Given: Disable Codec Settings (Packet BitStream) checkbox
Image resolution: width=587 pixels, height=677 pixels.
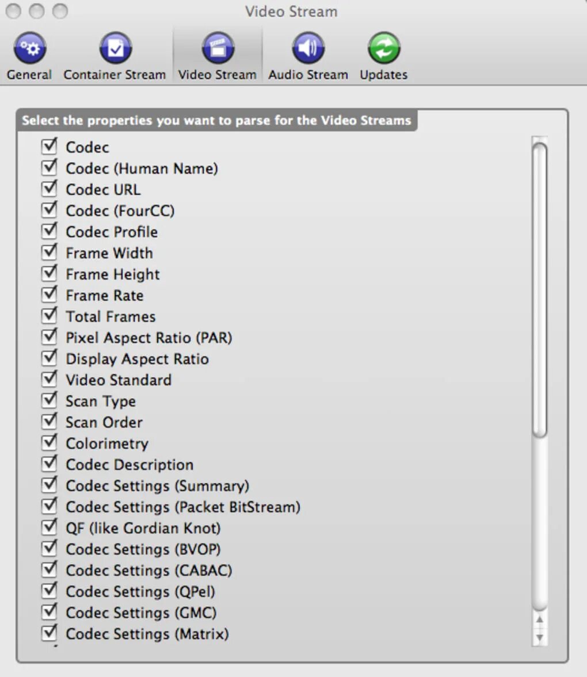Looking at the screenshot, I should pyautogui.click(x=49, y=506).
